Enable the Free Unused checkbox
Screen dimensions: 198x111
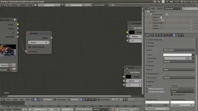(x=55, y=99)
